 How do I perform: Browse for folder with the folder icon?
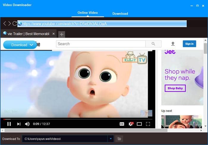tap(119, 139)
